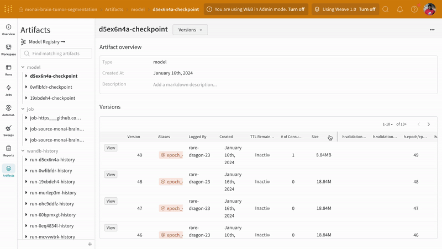Collapse the model artifact group
The width and height of the screenshot is (442, 249).
(x=23, y=67)
